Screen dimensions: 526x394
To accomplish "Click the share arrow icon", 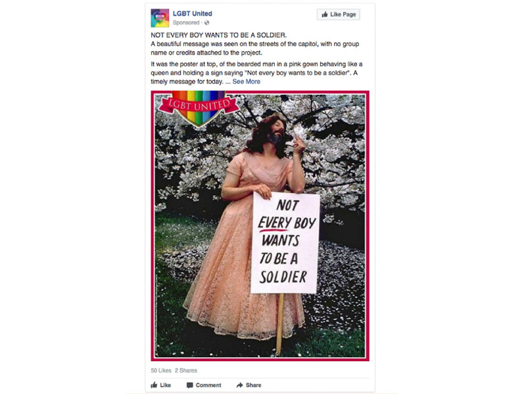I will pyautogui.click(x=239, y=385).
